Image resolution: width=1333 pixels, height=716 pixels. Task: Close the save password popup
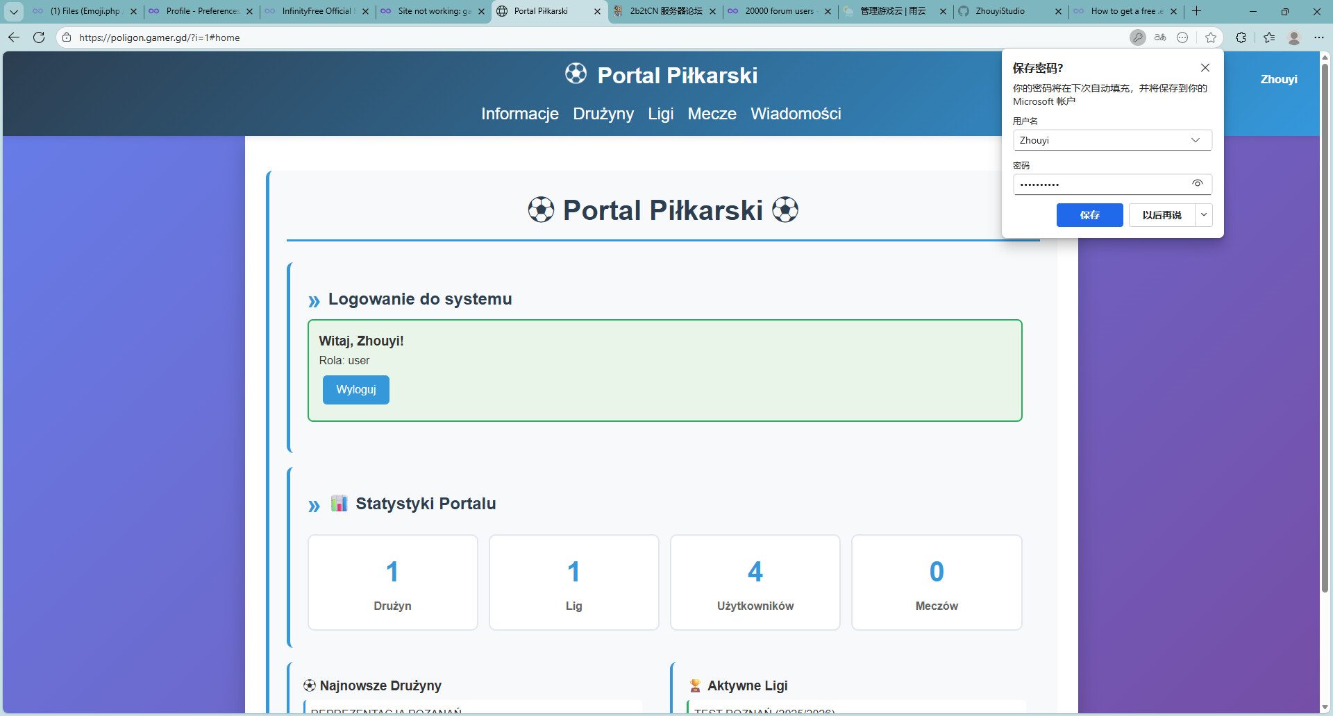pos(1205,67)
